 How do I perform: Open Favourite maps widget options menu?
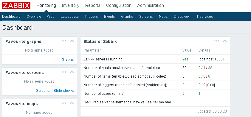(x=64, y=103)
